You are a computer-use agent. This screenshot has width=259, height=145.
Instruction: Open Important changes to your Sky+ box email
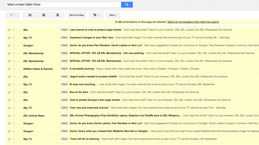(91, 38)
